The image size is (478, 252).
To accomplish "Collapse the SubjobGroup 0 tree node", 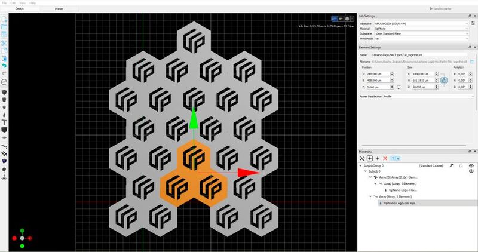I will tap(361, 166).
